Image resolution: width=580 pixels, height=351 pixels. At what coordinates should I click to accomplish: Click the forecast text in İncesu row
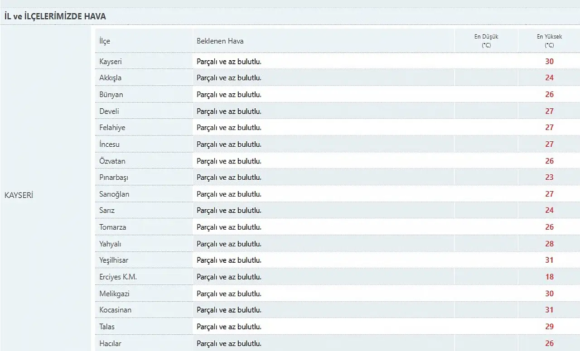[x=229, y=144]
